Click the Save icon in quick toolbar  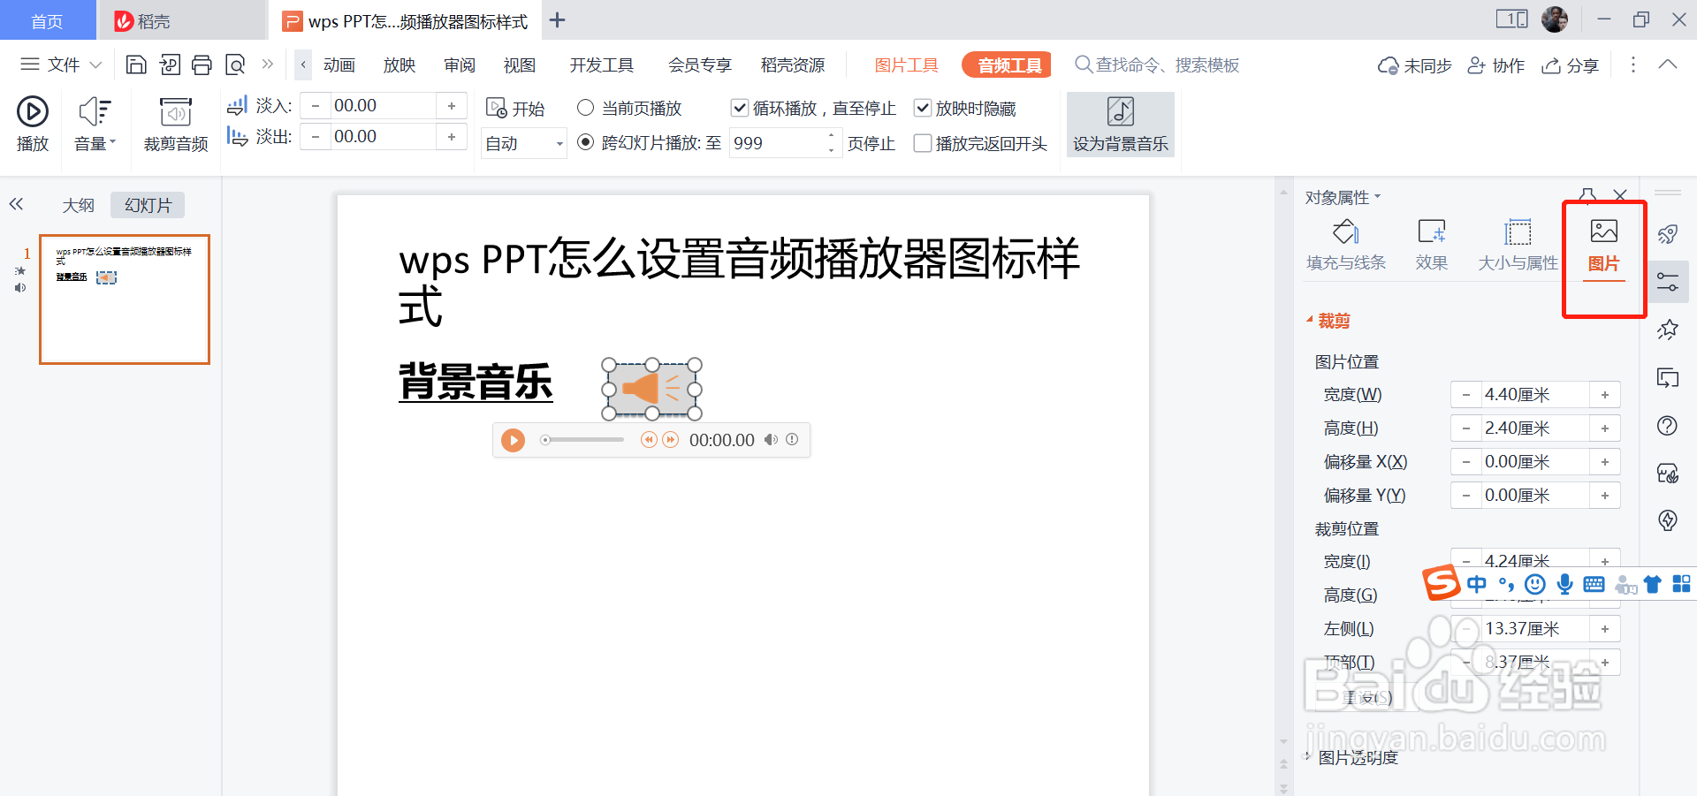click(x=136, y=64)
